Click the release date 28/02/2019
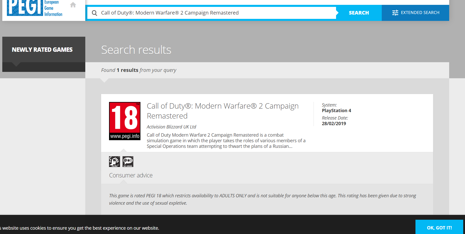Image resolution: width=465 pixels, height=234 pixels. (x=334, y=124)
